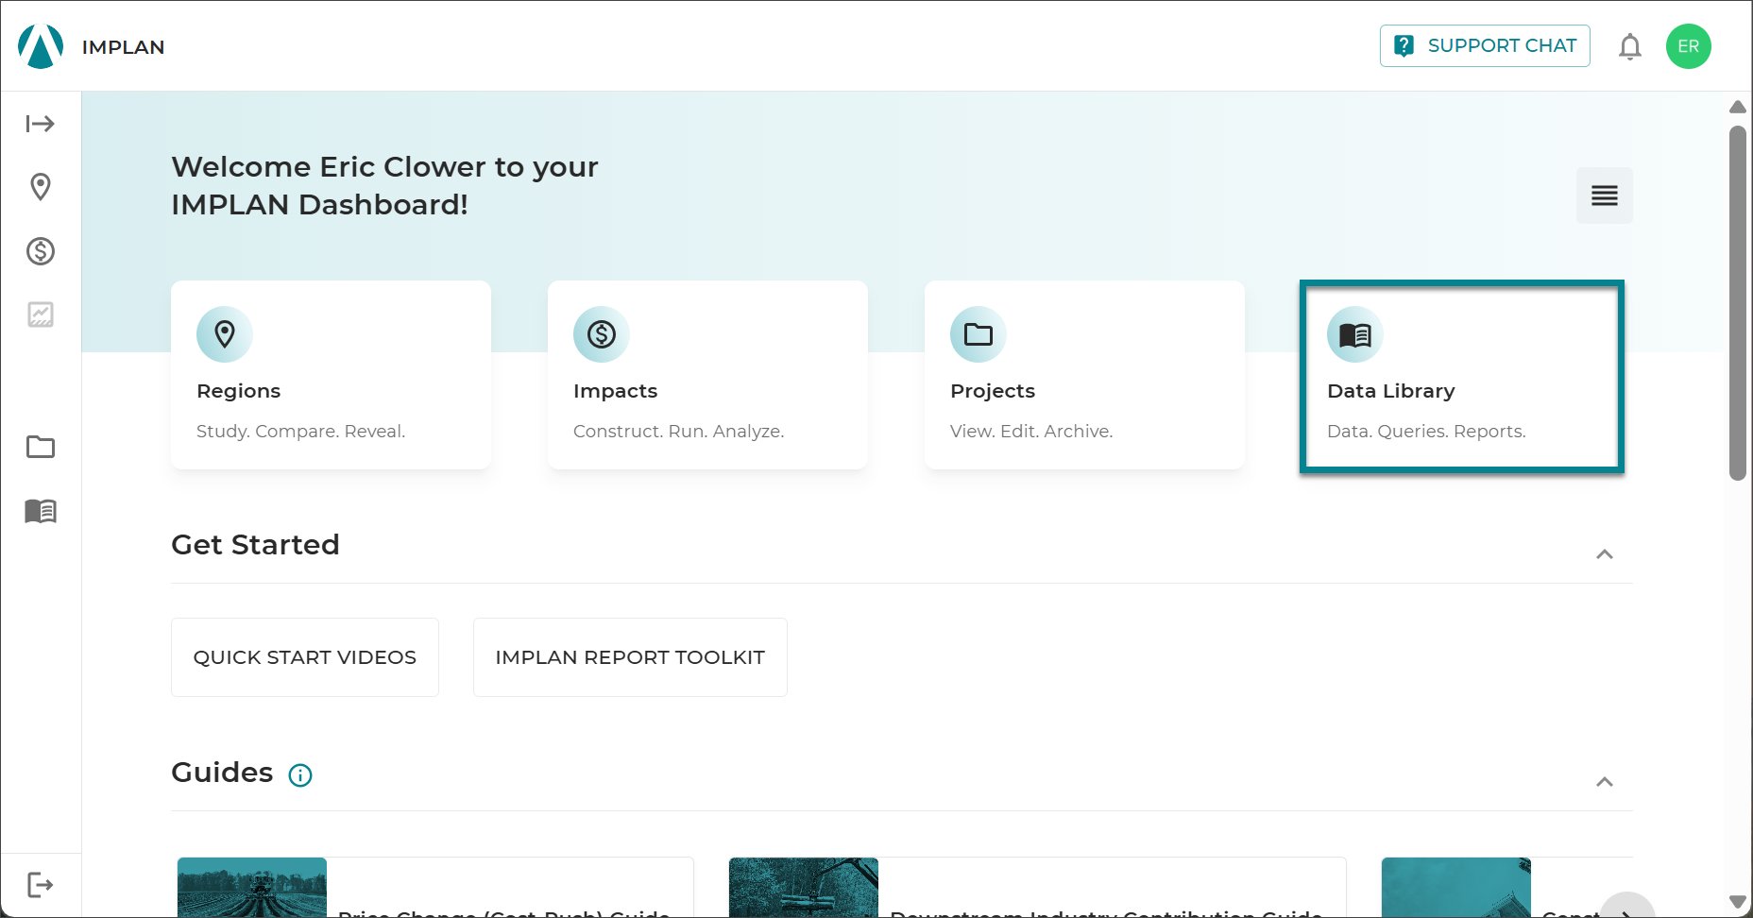The image size is (1753, 918).
Task: Collapse the Guides section
Action: [x=1605, y=782]
